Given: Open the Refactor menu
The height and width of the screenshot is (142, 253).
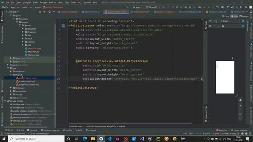Looking at the screenshot, I should 53,2.
